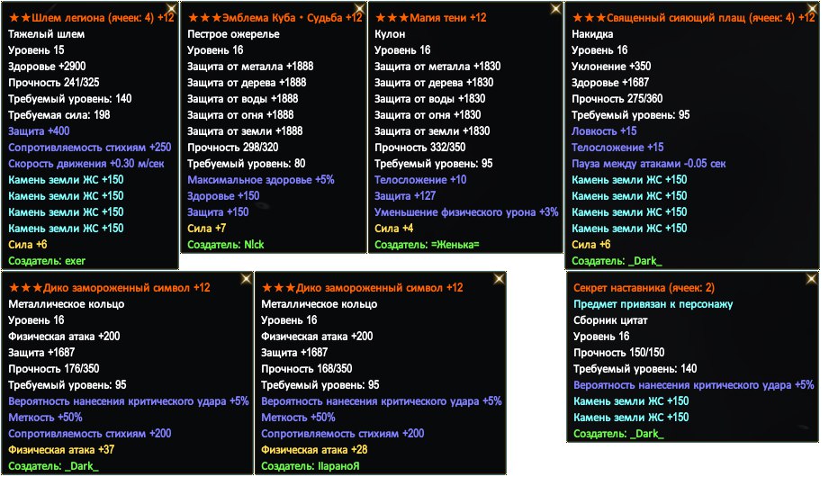Select the Секрет наставника item title
This screenshot has height=477, width=829.
point(630,288)
